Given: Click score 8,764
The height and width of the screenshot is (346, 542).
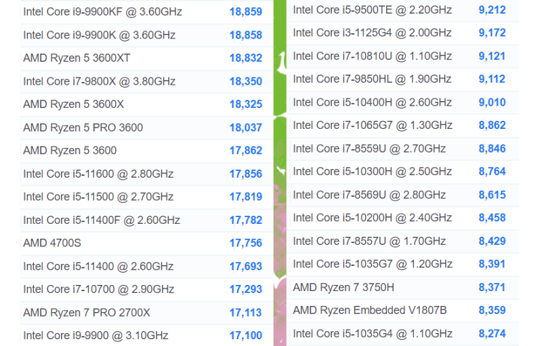Looking at the screenshot, I should [493, 172].
